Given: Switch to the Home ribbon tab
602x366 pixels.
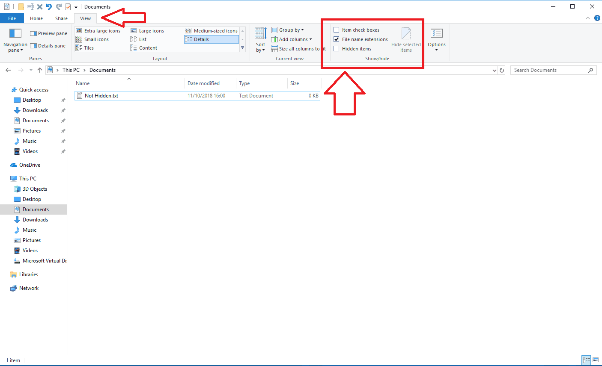Looking at the screenshot, I should (36, 18).
